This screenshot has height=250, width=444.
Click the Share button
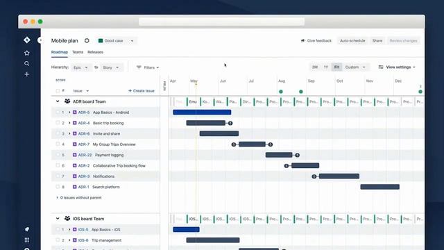(377, 40)
